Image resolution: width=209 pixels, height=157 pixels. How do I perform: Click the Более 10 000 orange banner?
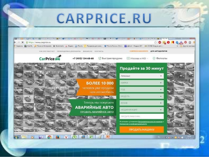(x=97, y=88)
